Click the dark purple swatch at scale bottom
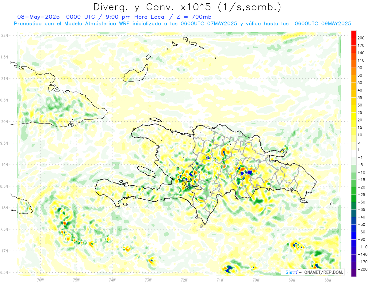The width and height of the screenshot is (368, 284). point(354,273)
